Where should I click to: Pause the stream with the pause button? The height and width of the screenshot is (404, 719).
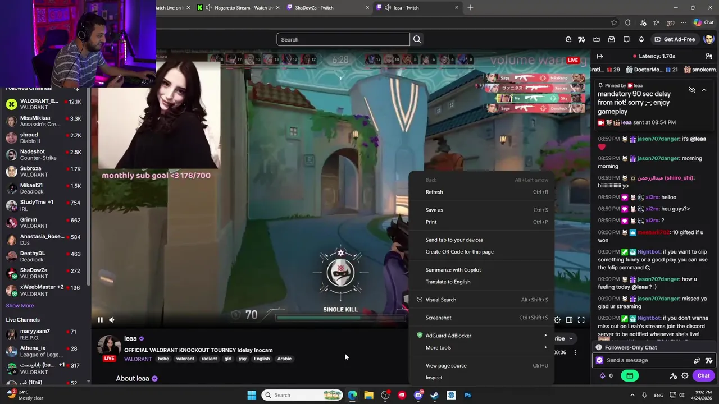tap(100, 320)
